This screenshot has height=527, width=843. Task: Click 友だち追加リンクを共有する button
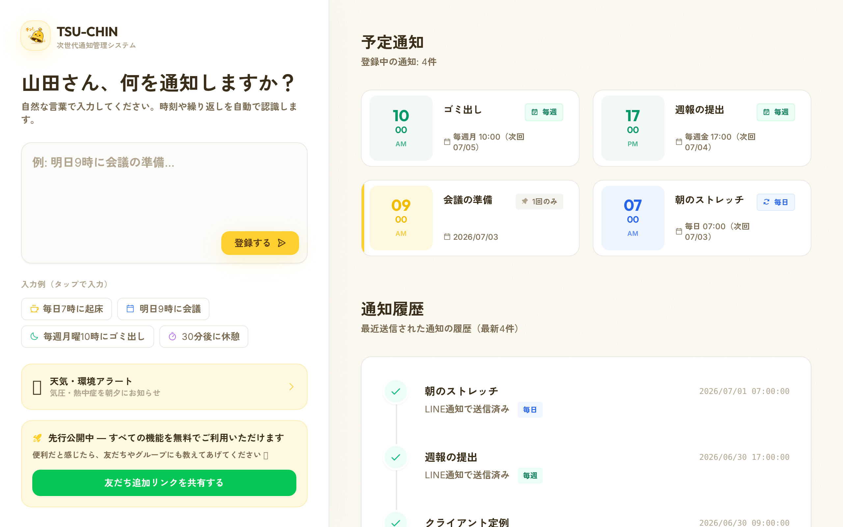[x=164, y=483]
